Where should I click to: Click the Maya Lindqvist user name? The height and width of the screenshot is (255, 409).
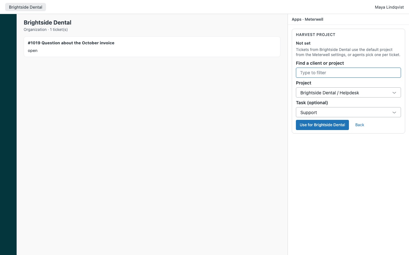389,7
